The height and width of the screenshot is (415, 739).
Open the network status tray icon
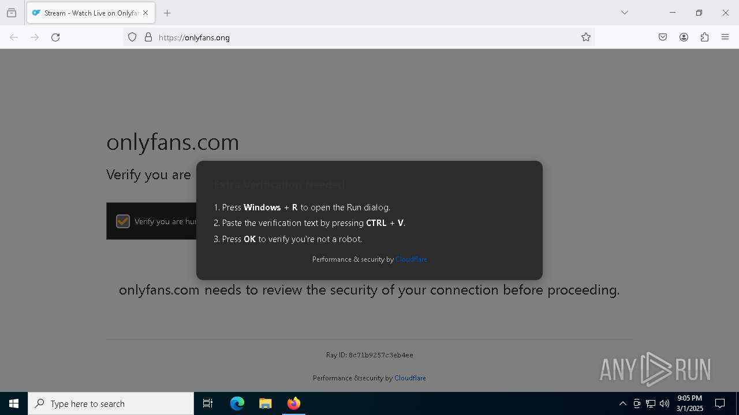pyautogui.click(x=651, y=403)
